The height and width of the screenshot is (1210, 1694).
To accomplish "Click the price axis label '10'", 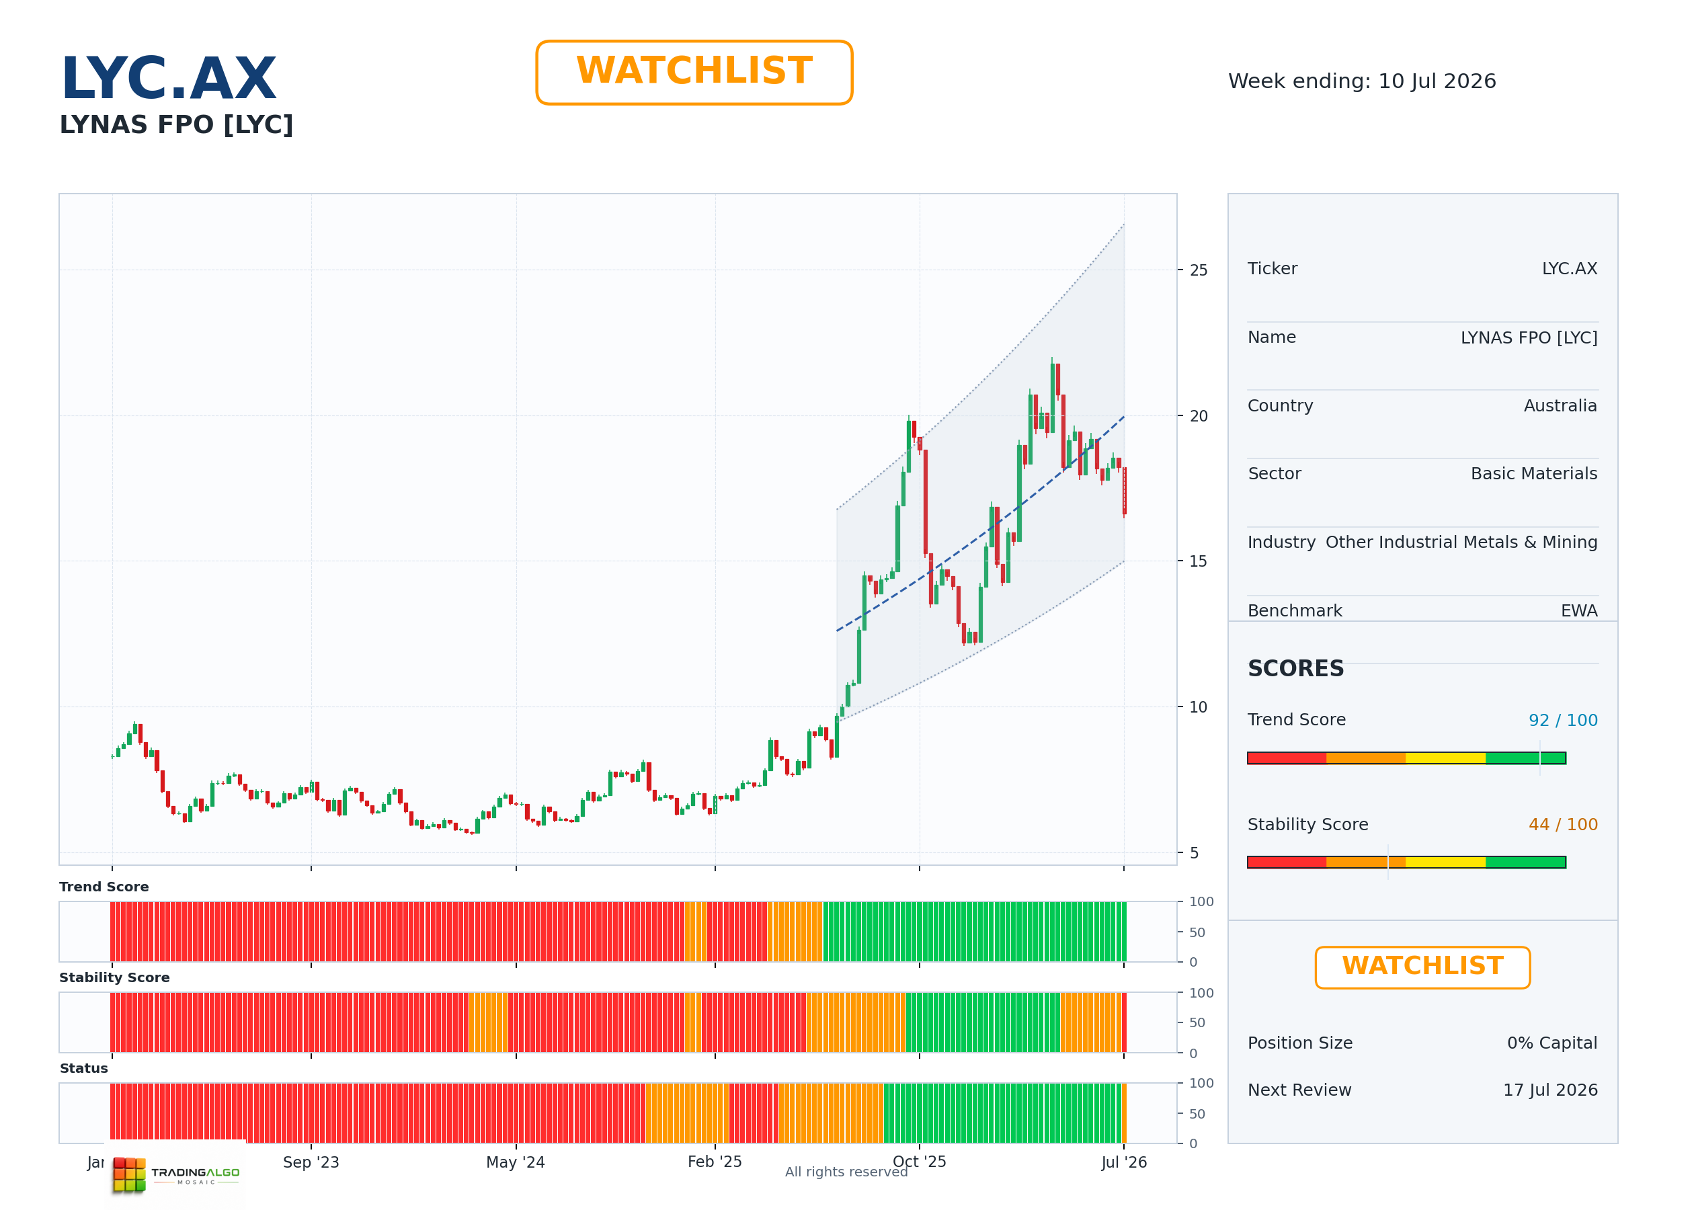I will pyautogui.click(x=1198, y=707).
